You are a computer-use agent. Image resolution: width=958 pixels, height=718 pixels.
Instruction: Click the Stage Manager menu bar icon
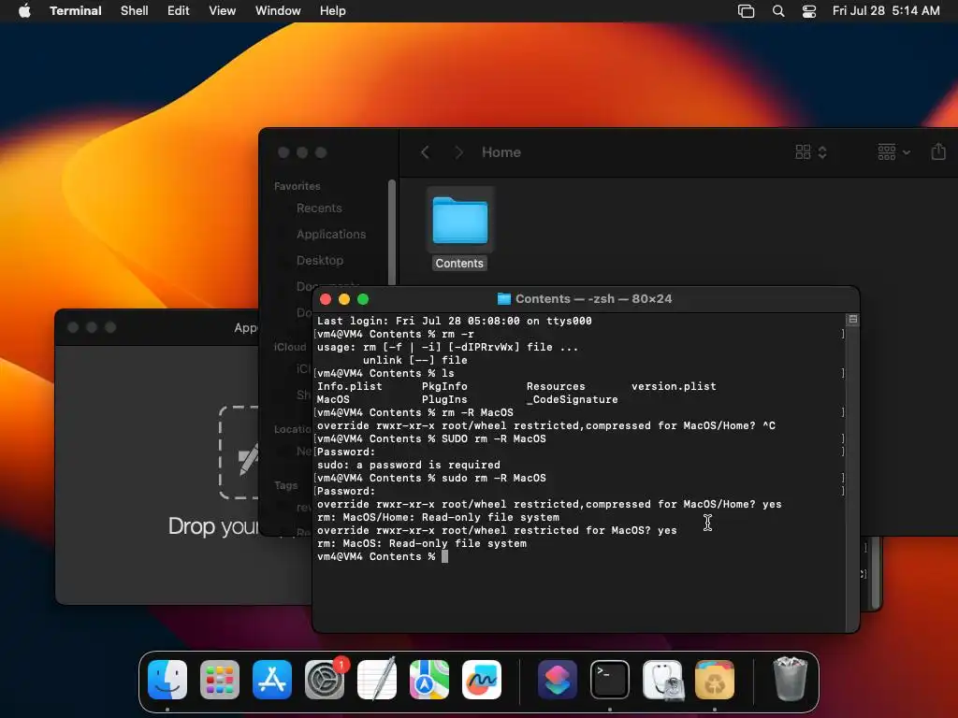click(x=746, y=11)
